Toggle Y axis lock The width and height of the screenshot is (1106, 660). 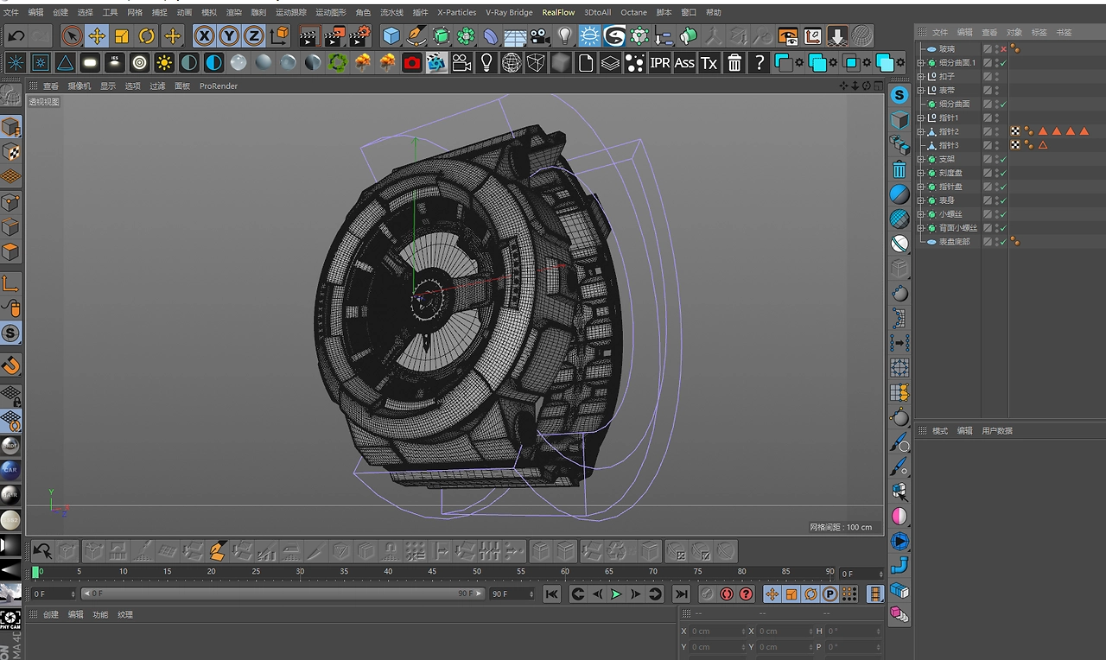pos(229,35)
